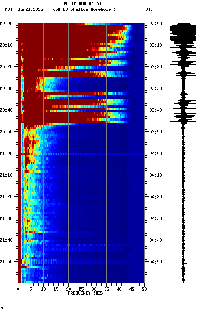The width and height of the screenshot is (199, 312).
Task: Click the 30 Hz frequency tick label
Action: tap(94, 289)
